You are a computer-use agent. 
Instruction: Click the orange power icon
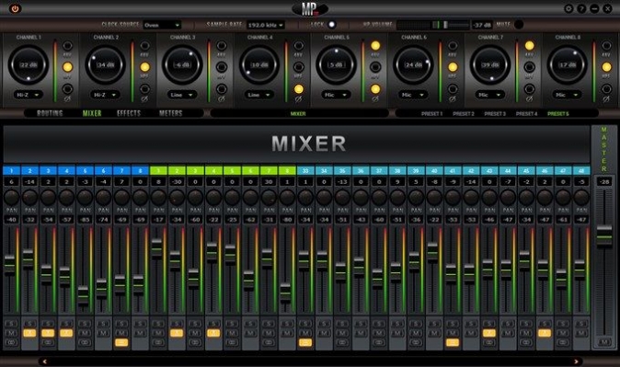pos(15,8)
